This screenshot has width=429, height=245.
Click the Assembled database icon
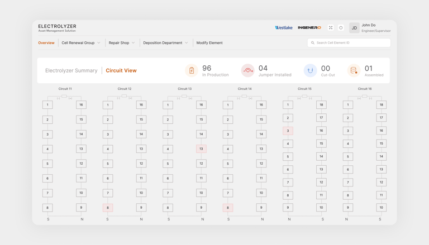coord(354,70)
